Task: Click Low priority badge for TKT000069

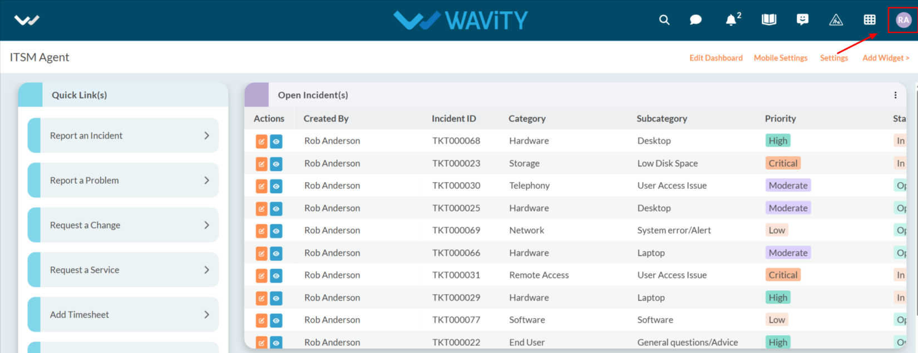Action: (x=777, y=230)
